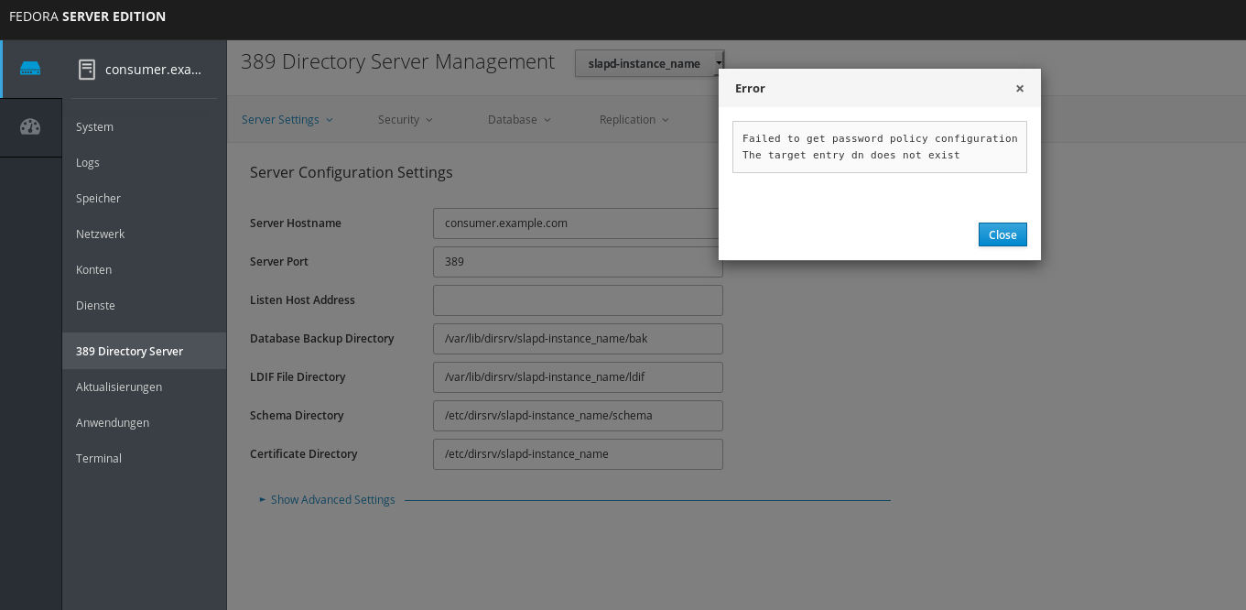Click the Error dialog title
Image resolution: width=1246 pixels, height=610 pixels.
(x=750, y=89)
